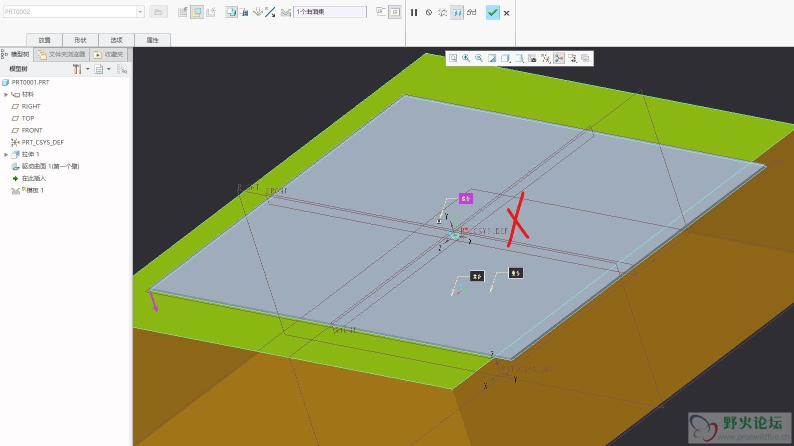Click the purple direction arrow on the plate corner

(x=154, y=302)
